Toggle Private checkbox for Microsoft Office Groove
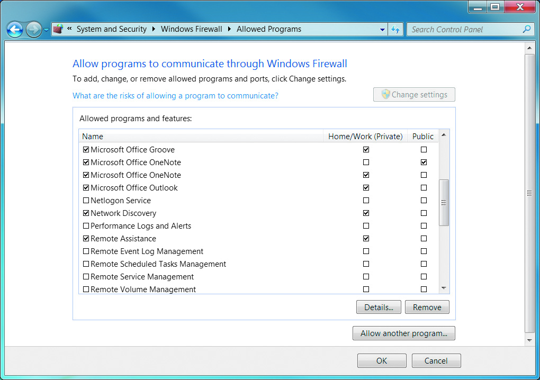The image size is (540, 380). [x=366, y=150]
